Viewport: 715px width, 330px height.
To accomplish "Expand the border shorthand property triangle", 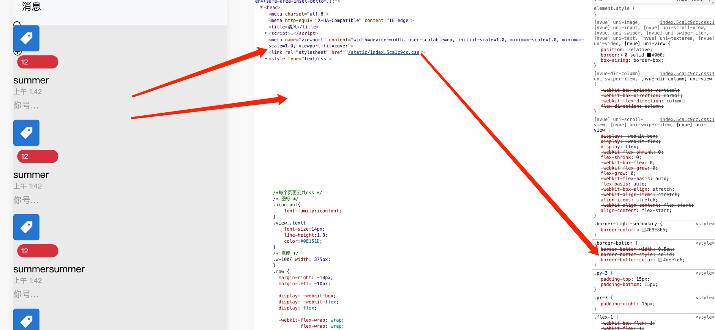I will pyautogui.click(x=621, y=55).
